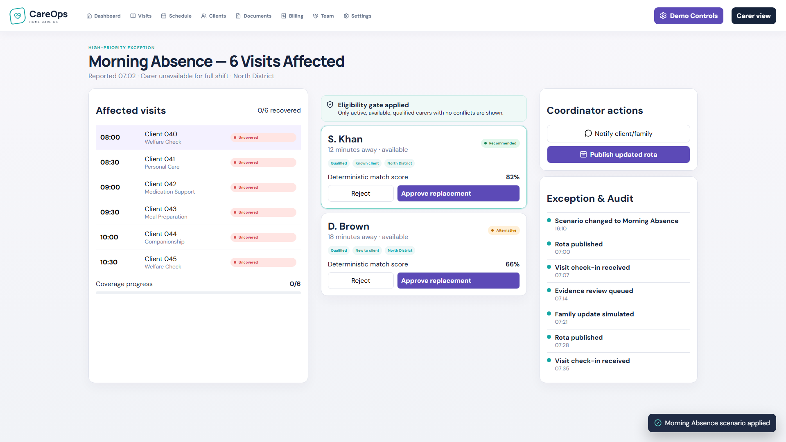Approve replacement for D. Brown
This screenshot has width=786, height=442.
(458, 281)
